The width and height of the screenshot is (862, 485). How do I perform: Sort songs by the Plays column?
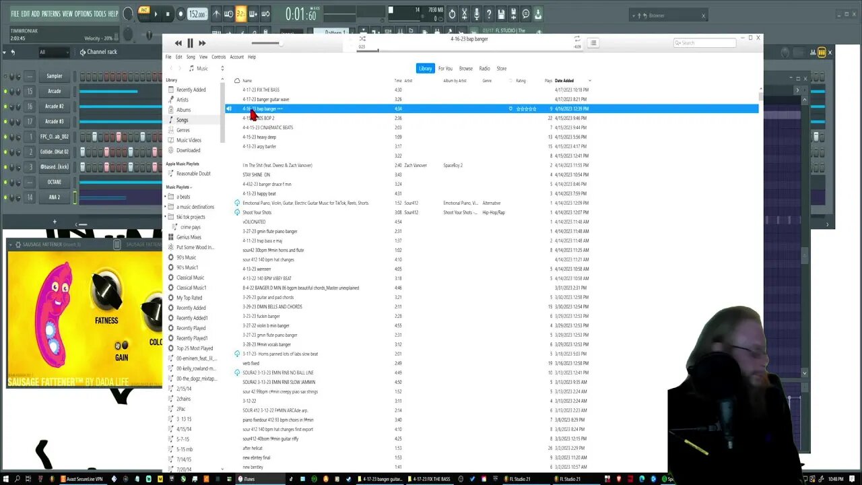(548, 81)
